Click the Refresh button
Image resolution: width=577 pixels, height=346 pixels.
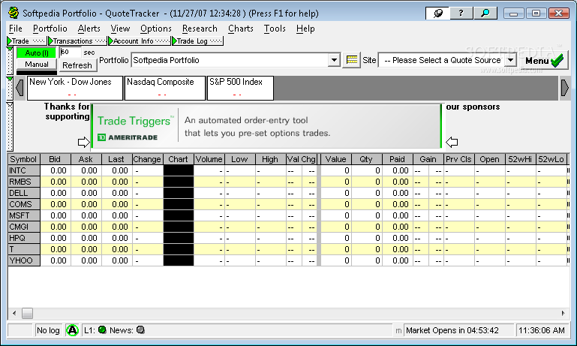(x=77, y=65)
